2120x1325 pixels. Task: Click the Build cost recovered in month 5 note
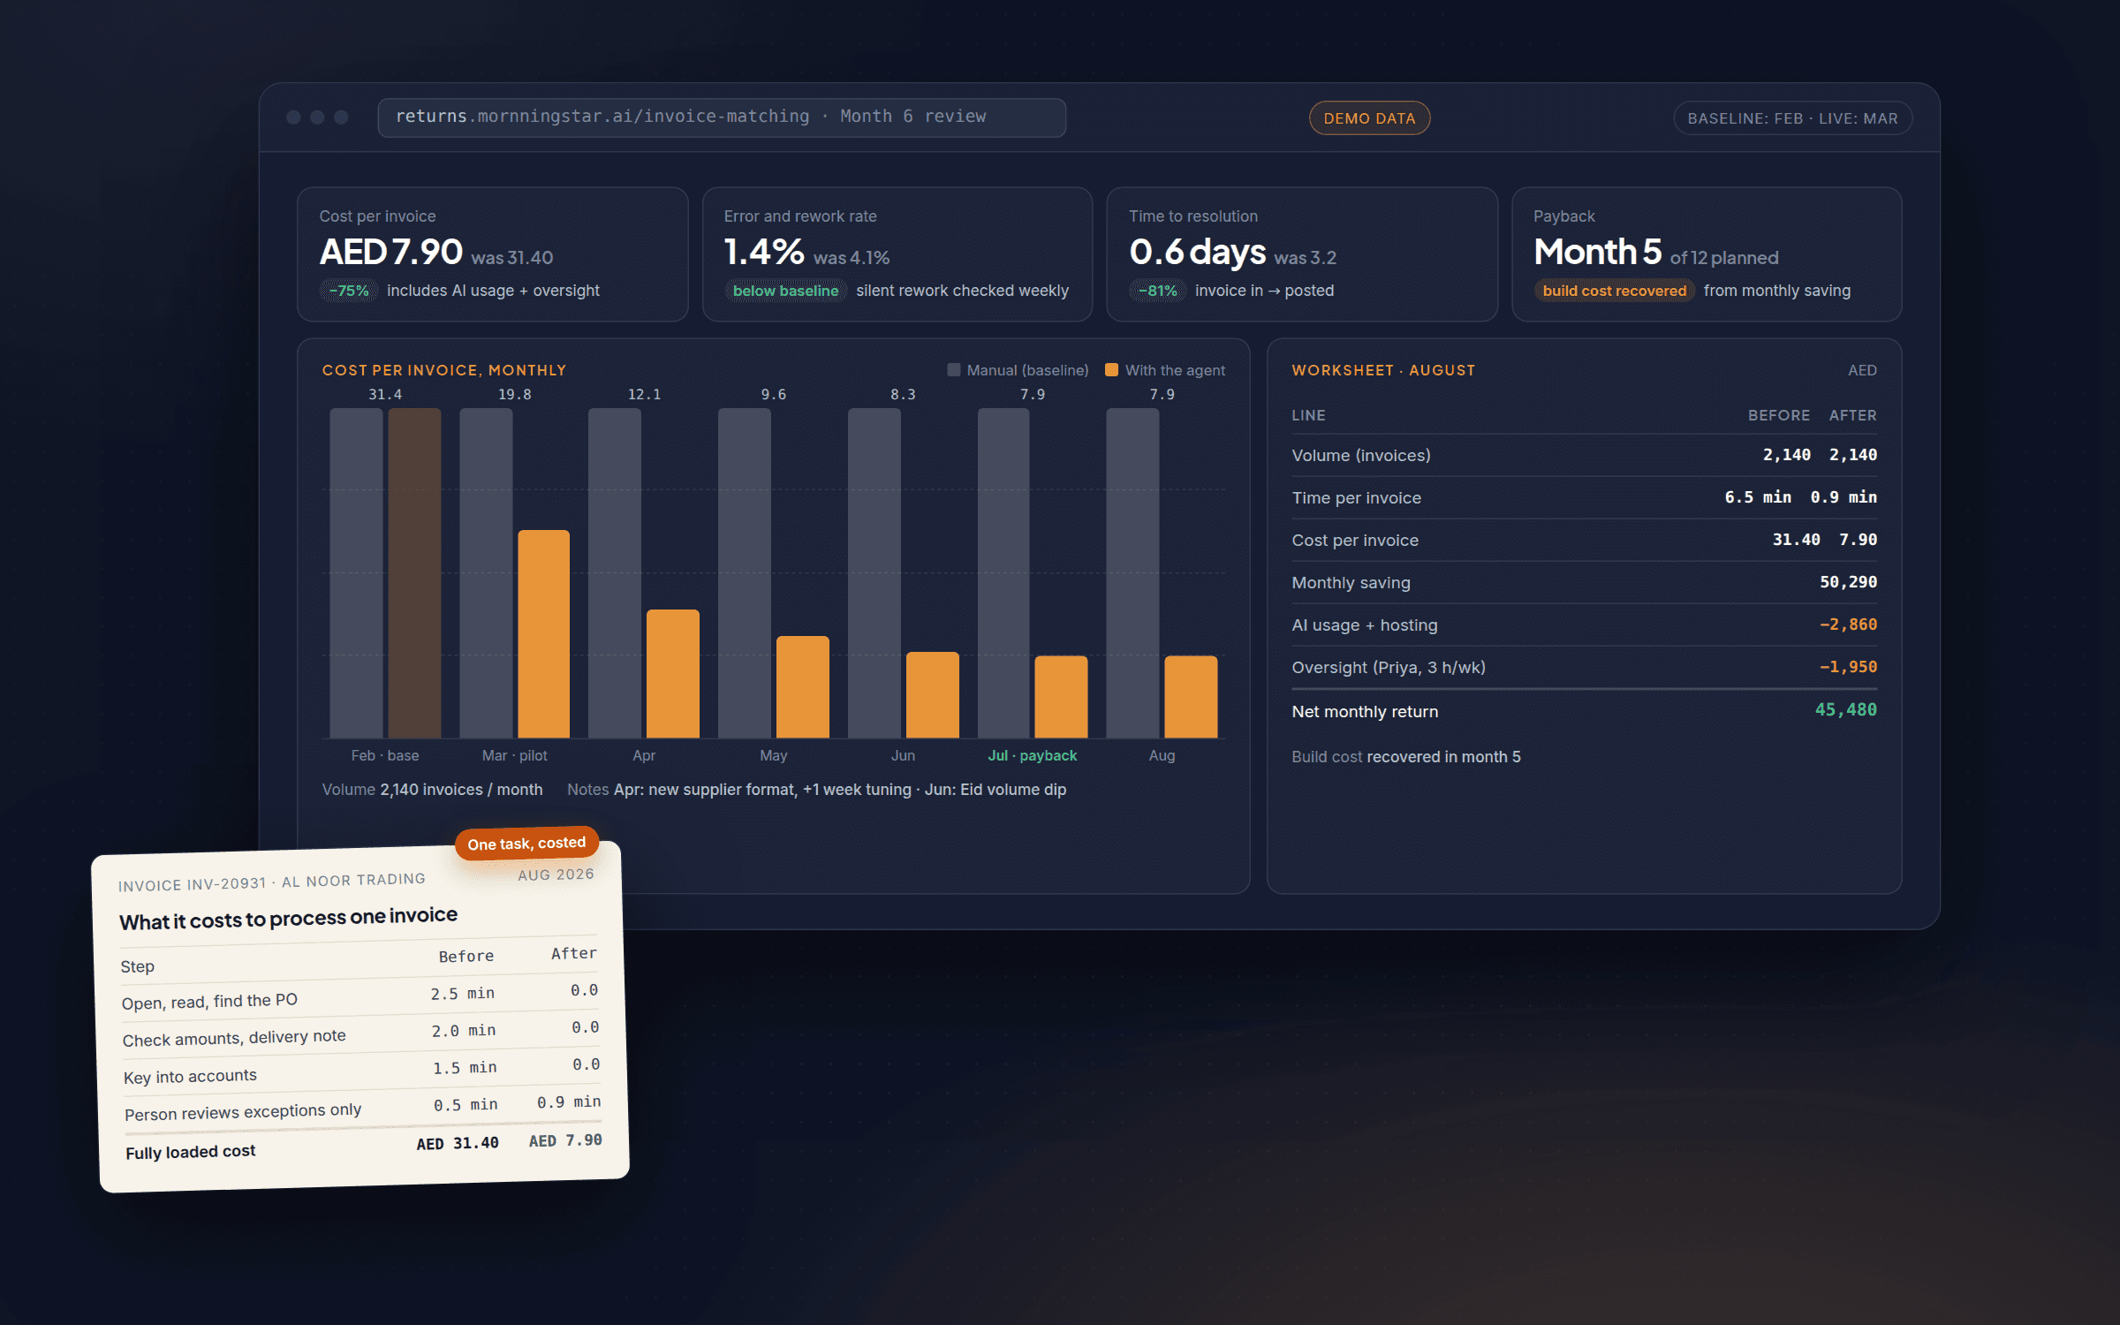click(1406, 757)
